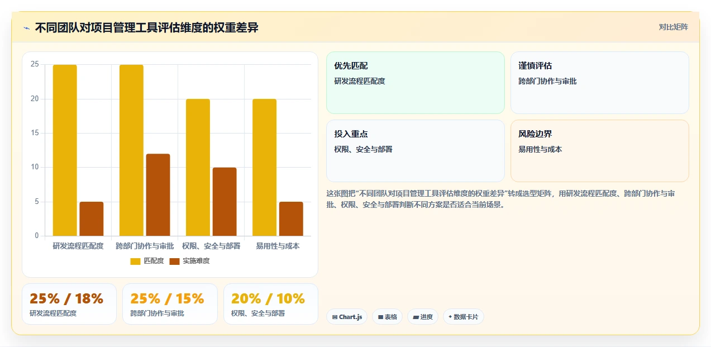Open the 投入重点 matrix card
This screenshot has height=347, width=711.
(415, 151)
